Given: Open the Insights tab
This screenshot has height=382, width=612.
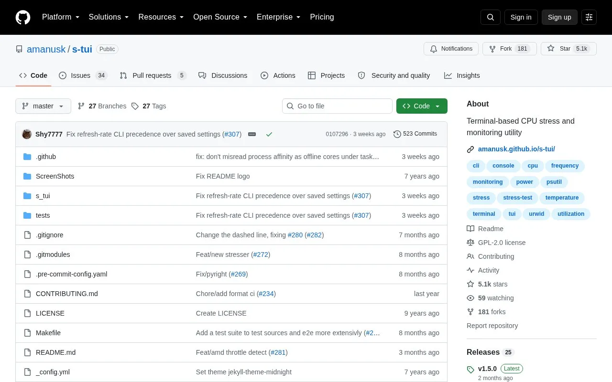Looking at the screenshot, I should (462, 75).
